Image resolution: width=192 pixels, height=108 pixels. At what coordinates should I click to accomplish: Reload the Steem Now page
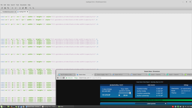click(x=64, y=78)
